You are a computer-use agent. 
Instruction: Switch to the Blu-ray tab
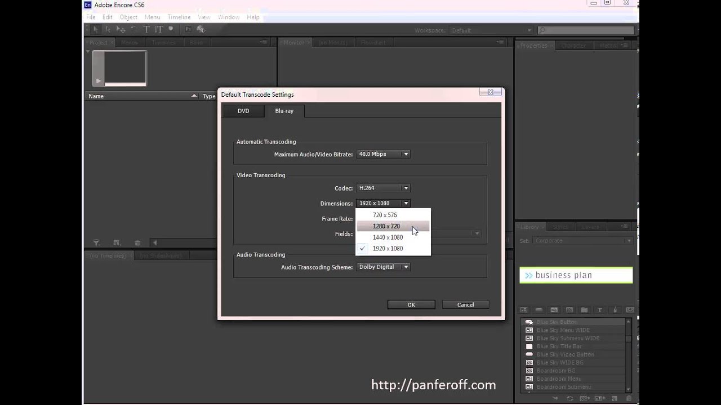[284, 111]
